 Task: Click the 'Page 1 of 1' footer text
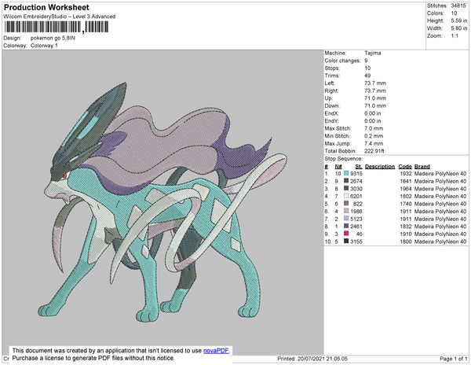tap(454, 359)
